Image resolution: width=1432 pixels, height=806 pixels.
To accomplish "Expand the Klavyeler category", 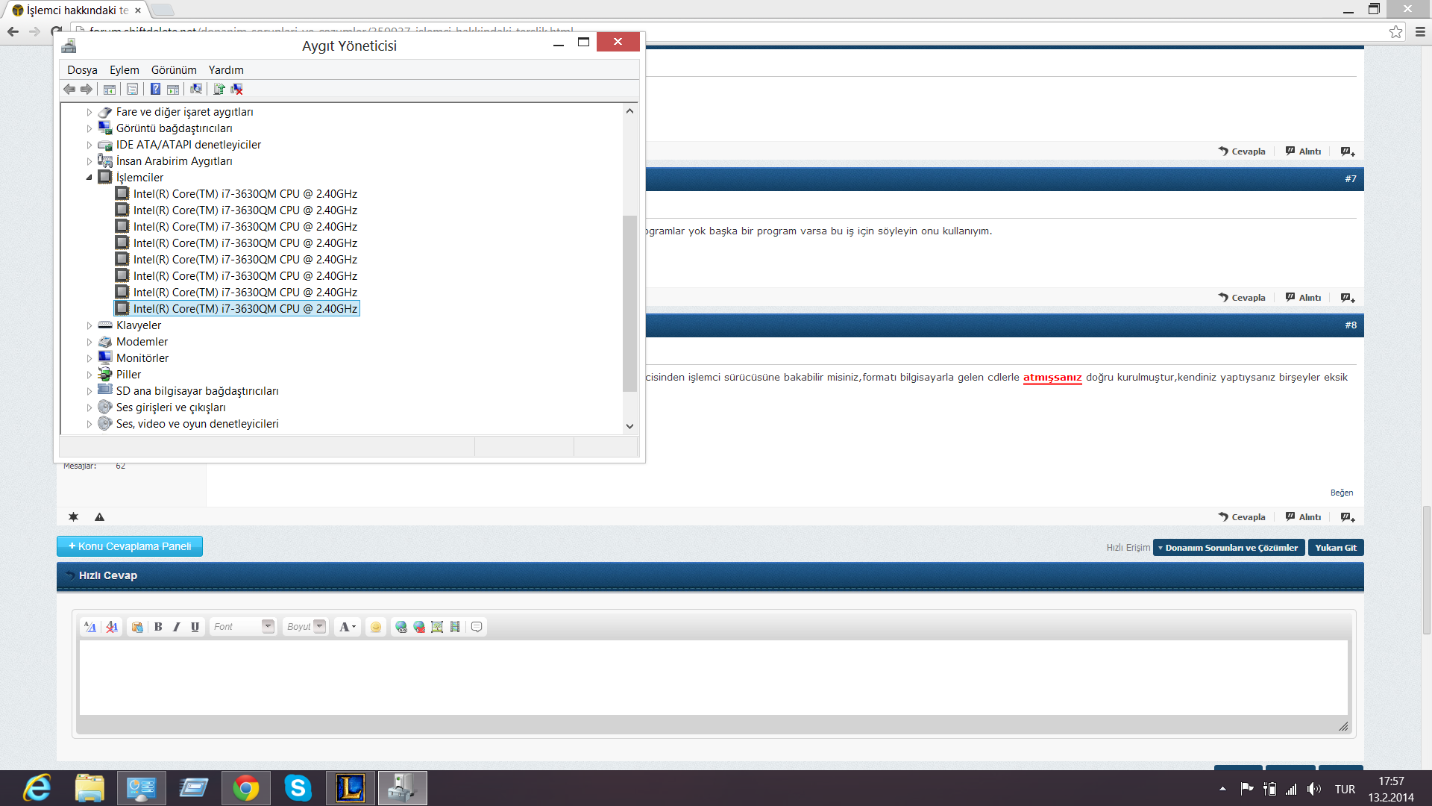I will tap(89, 325).
